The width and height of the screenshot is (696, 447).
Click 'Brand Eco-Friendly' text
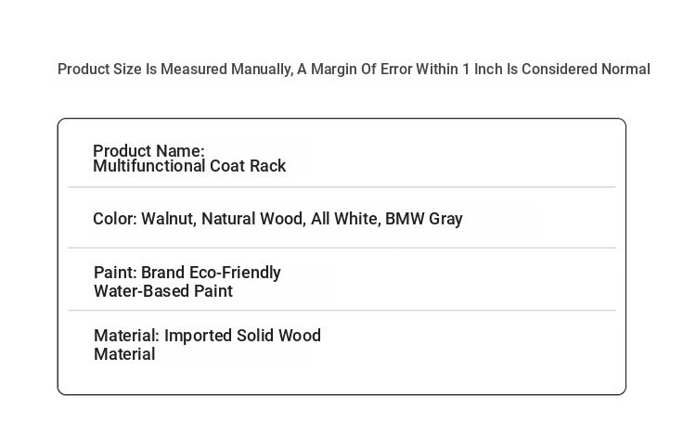tap(211, 274)
